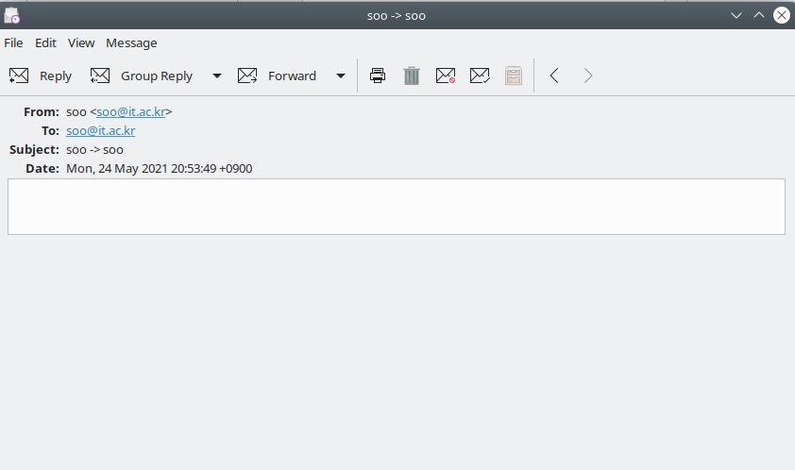The width and height of the screenshot is (795, 470).
Task: Expand the Forward dropdown arrow
Action: click(341, 76)
